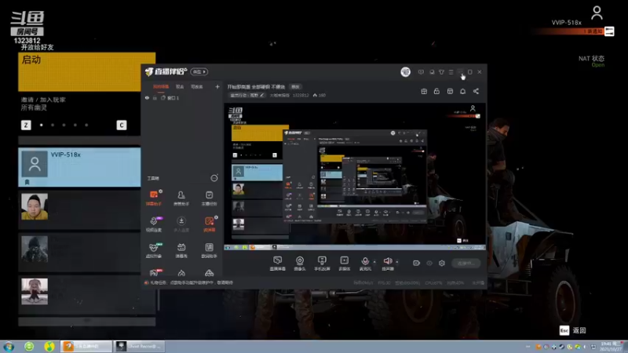This screenshot has width=628, height=353.
Task: Click the speaker icon in bottom toolbar
Action: coord(388,261)
